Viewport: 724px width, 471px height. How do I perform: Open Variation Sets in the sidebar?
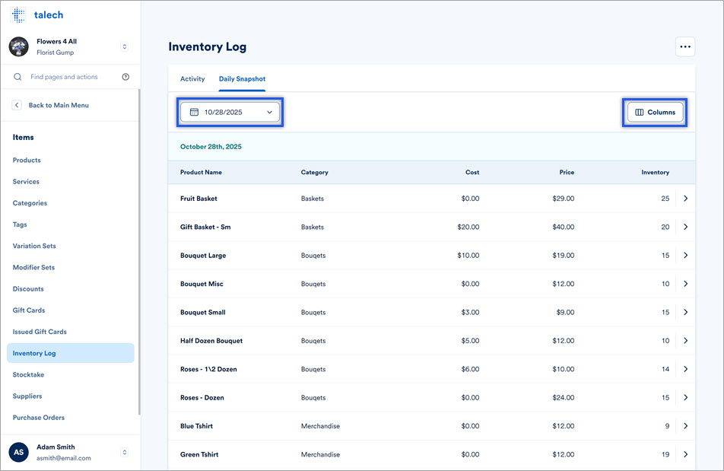pos(34,246)
